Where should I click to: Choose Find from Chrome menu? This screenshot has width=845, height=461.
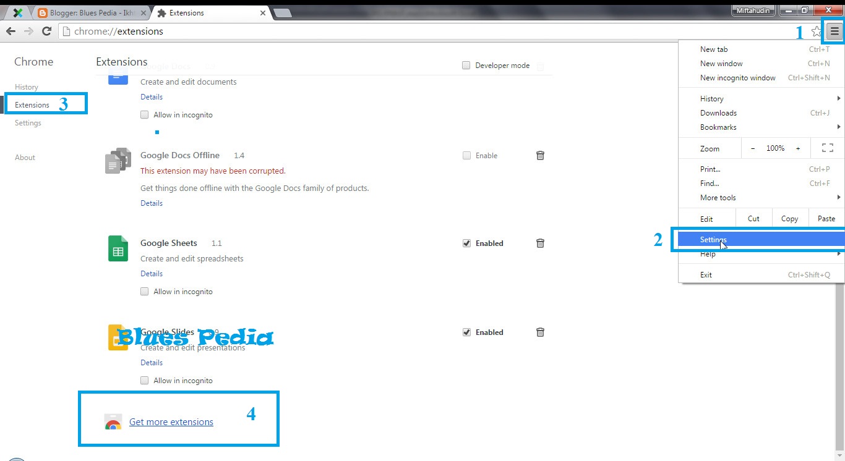pos(761,184)
